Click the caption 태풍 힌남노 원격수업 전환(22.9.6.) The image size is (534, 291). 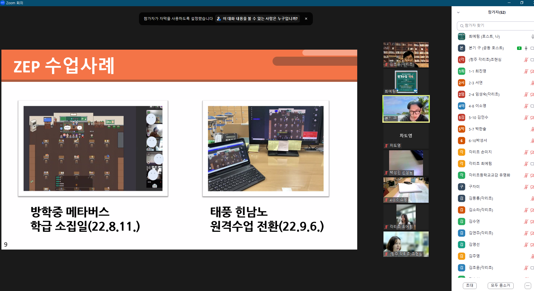click(267, 219)
